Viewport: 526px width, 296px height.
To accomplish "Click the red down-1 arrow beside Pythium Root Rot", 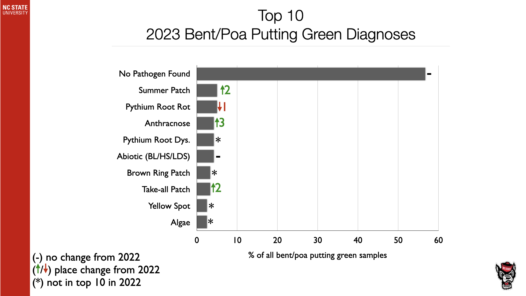I will [221, 107].
